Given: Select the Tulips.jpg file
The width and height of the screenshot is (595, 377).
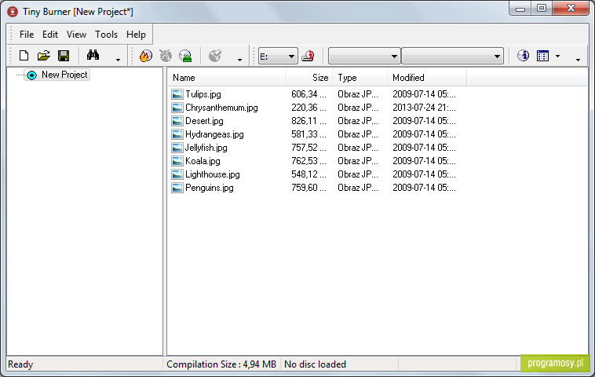Looking at the screenshot, I should [203, 94].
